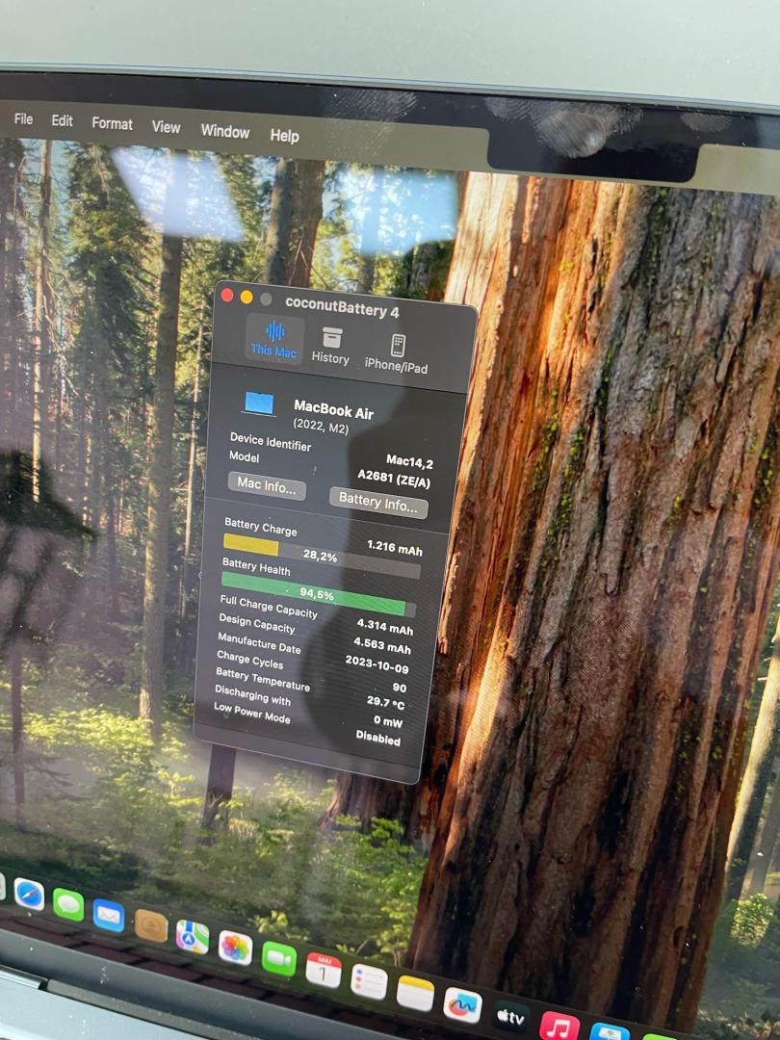Open Apple TV app in Dock

click(510, 1017)
